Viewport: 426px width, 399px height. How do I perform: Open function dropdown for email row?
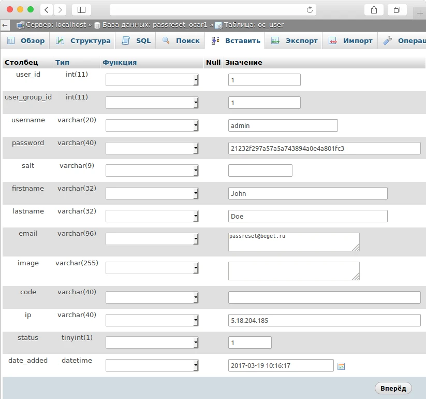(152, 239)
